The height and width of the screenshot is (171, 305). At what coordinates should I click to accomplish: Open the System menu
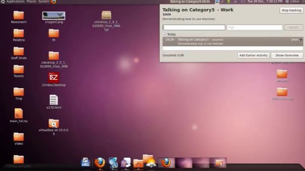click(x=44, y=1)
